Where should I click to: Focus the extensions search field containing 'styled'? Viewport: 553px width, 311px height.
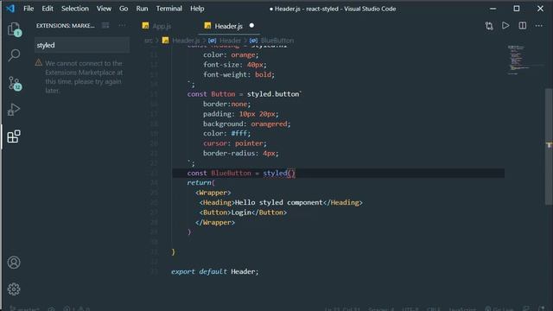(x=82, y=45)
